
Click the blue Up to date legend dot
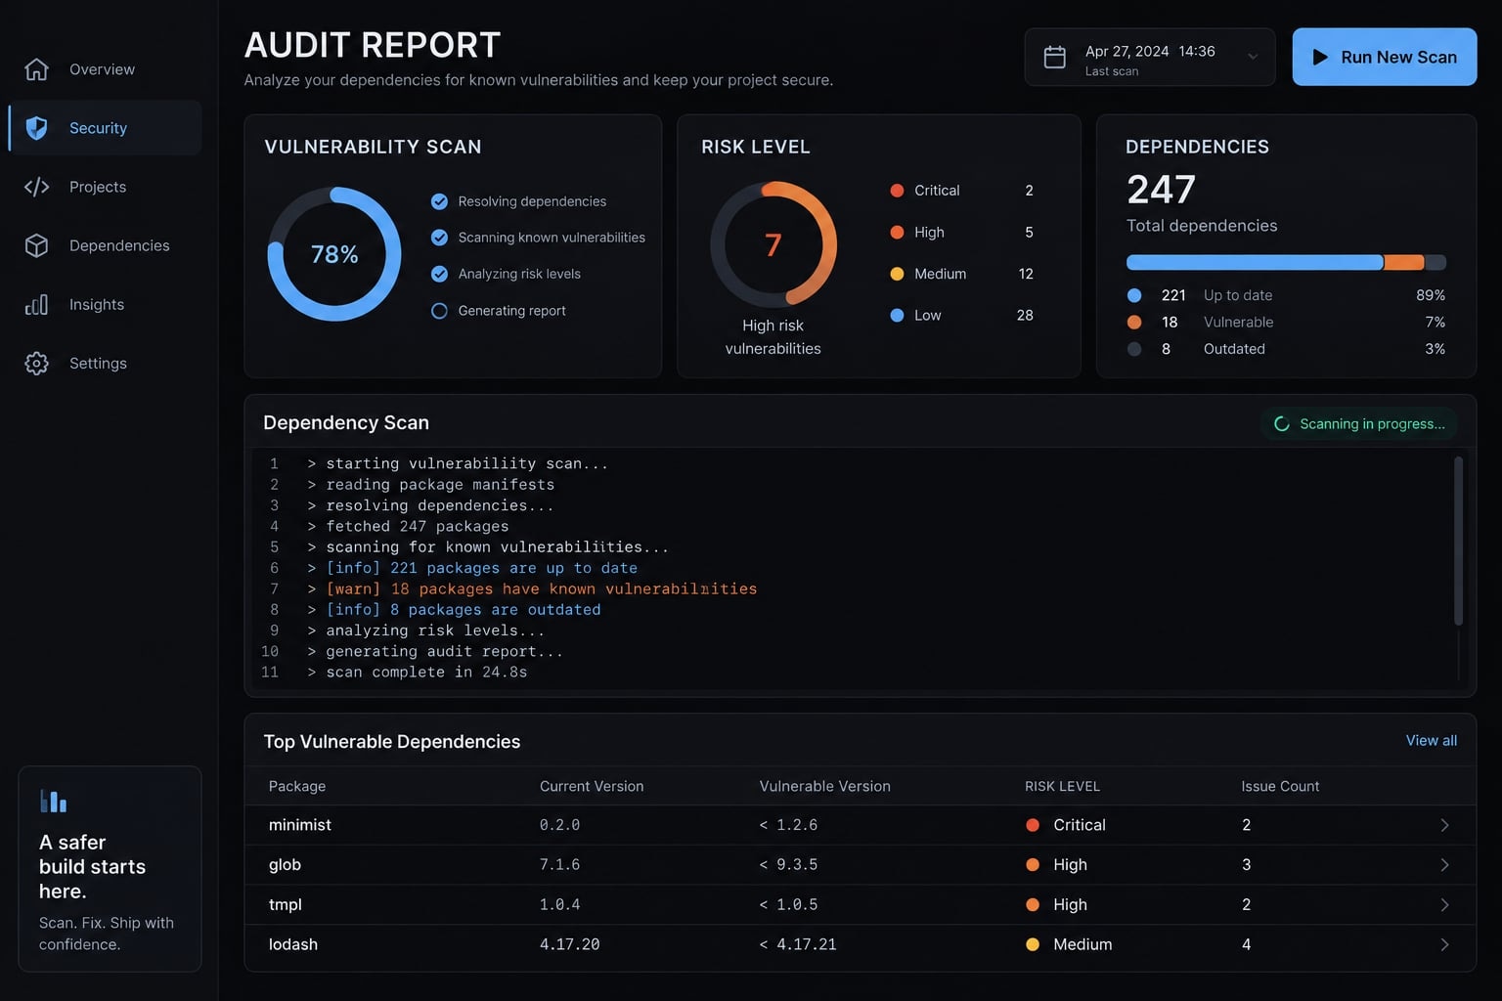(x=1134, y=295)
